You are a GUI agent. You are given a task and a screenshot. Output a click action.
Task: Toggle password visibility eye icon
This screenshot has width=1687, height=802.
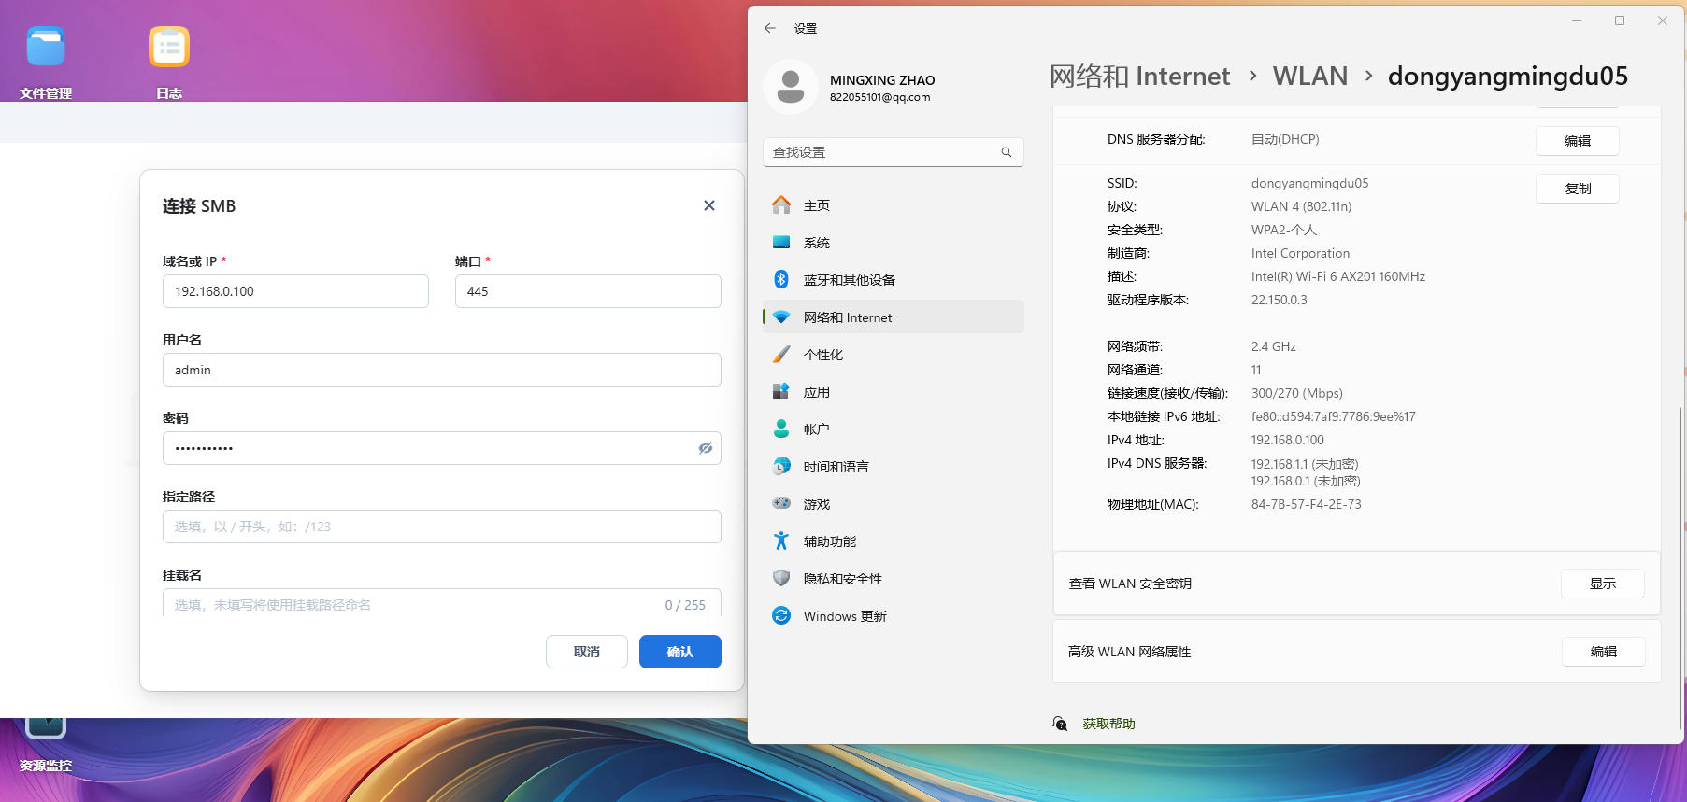[x=706, y=448]
